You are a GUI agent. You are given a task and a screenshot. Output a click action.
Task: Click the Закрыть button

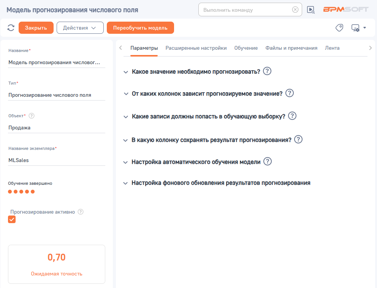[x=36, y=28]
